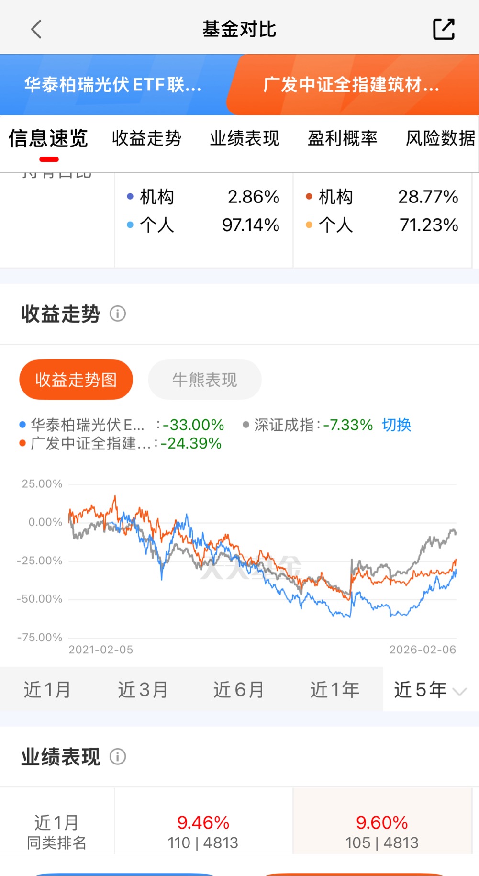
Task: Open the share icon at top right
Action: click(x=444, y=29)
